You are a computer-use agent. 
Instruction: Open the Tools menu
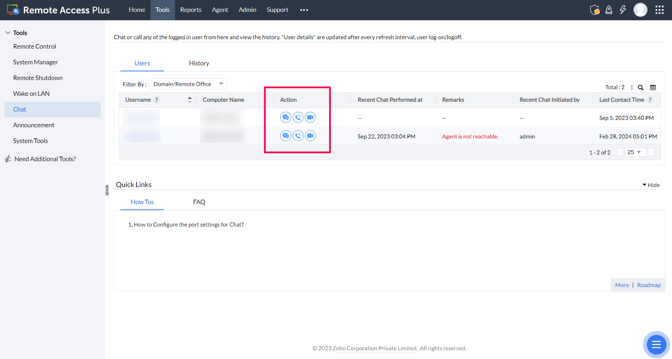pyautogui.click(x=163, y=10)
